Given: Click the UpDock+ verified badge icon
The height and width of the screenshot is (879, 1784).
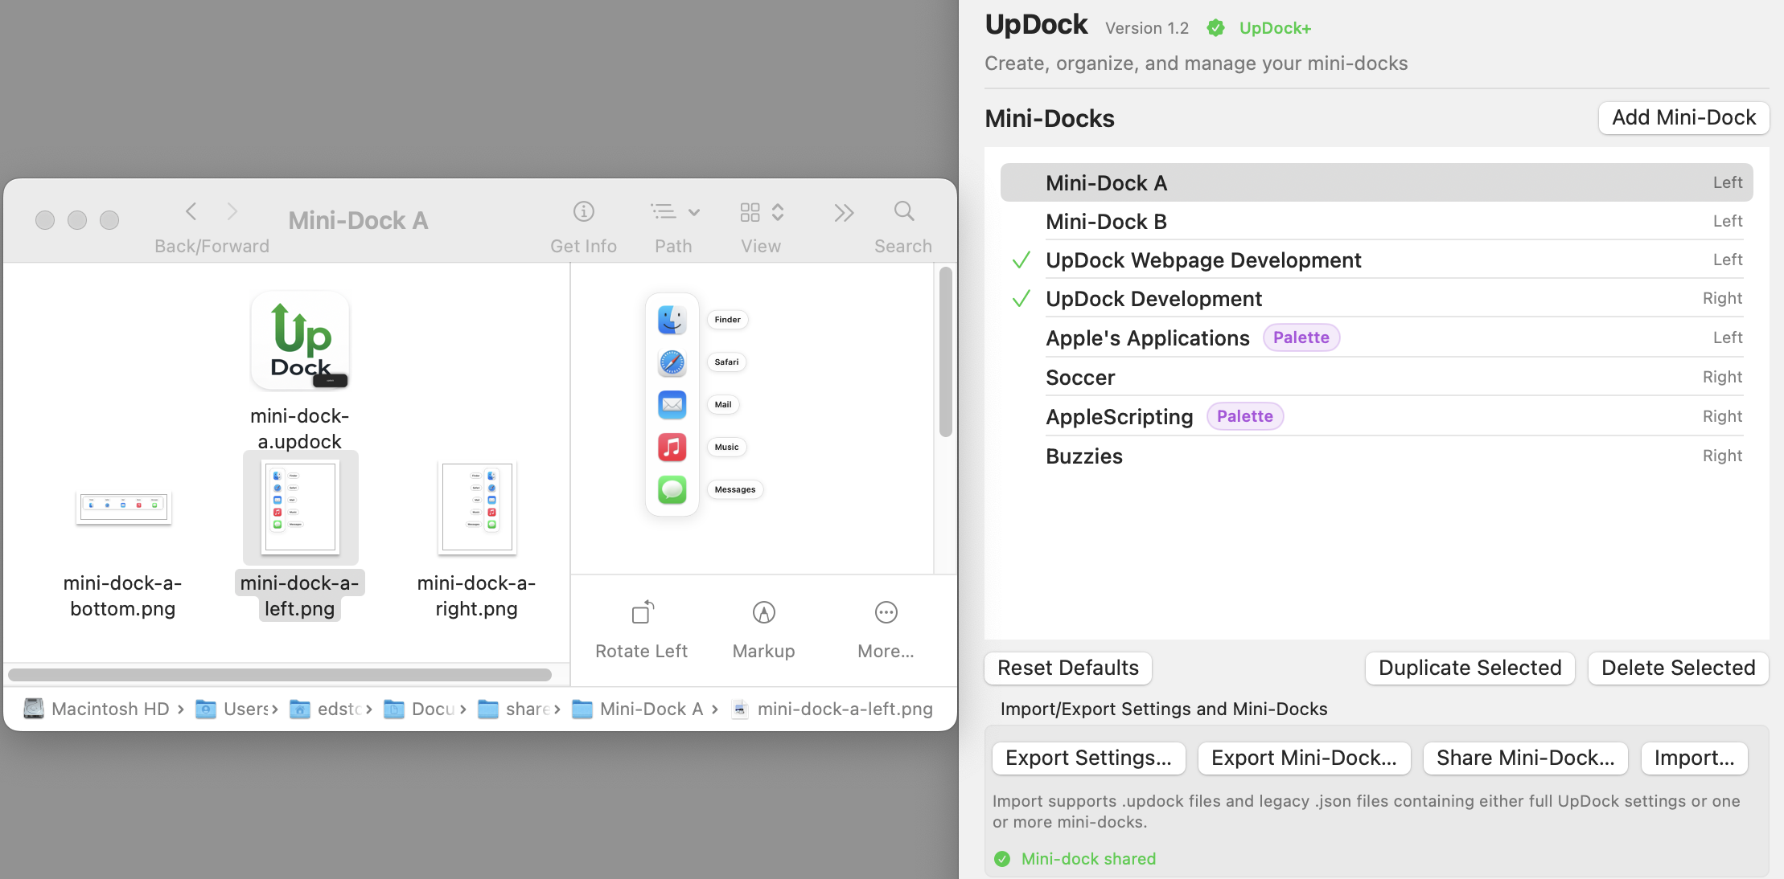Looking at the screenshot, I should click(x=1215, y=28).
